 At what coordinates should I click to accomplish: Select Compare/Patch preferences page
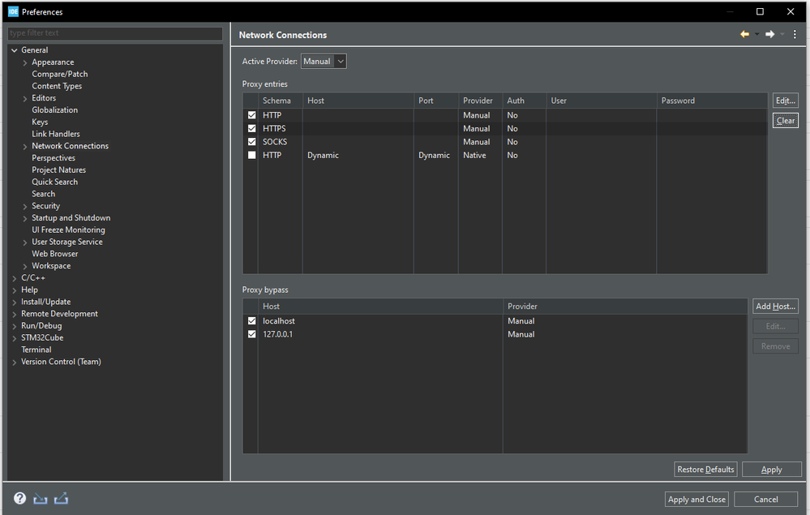[60, 74]
